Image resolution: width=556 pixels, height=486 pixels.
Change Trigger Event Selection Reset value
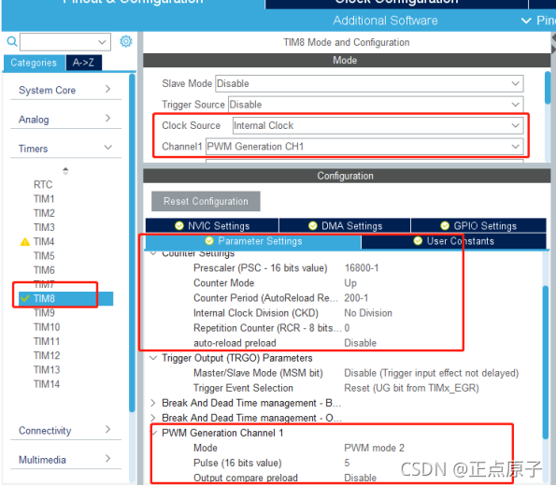point(411,388)
